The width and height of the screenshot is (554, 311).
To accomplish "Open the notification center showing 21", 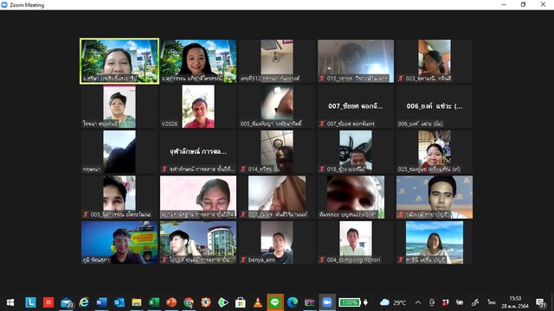I will click(540, 302).
